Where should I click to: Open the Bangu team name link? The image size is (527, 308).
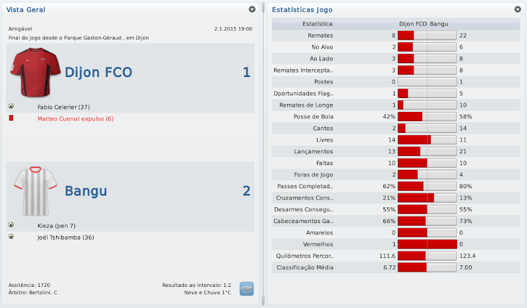coord(86,192)
